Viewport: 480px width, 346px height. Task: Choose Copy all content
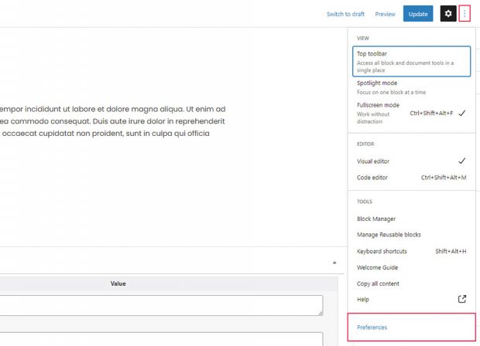(378, 283)
